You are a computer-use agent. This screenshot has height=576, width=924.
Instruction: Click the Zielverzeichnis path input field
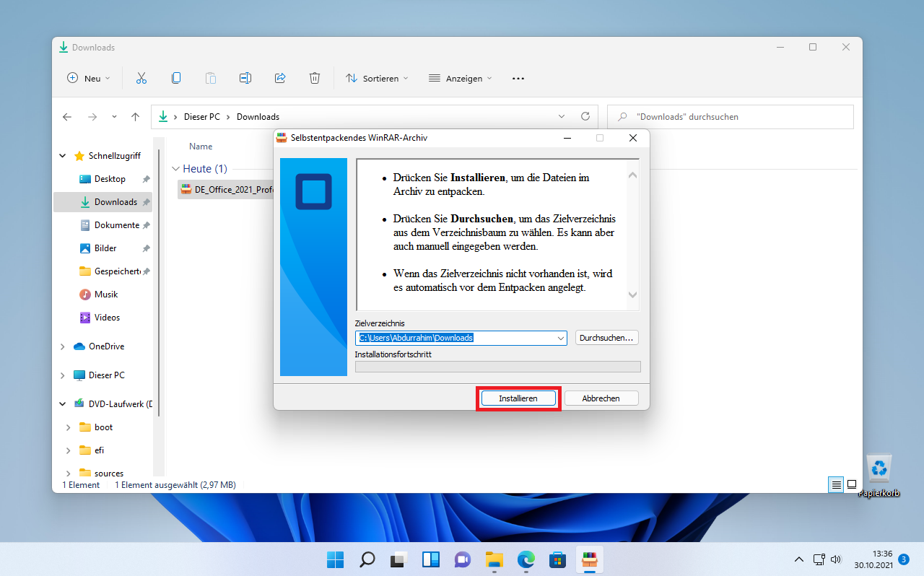tap(455, 338)
